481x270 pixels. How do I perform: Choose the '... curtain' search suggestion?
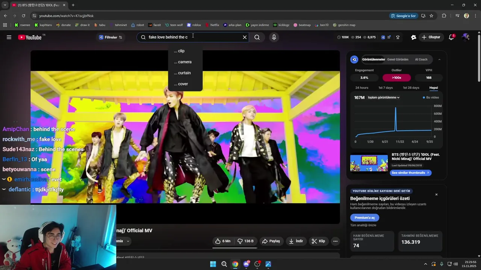point(185,73)
